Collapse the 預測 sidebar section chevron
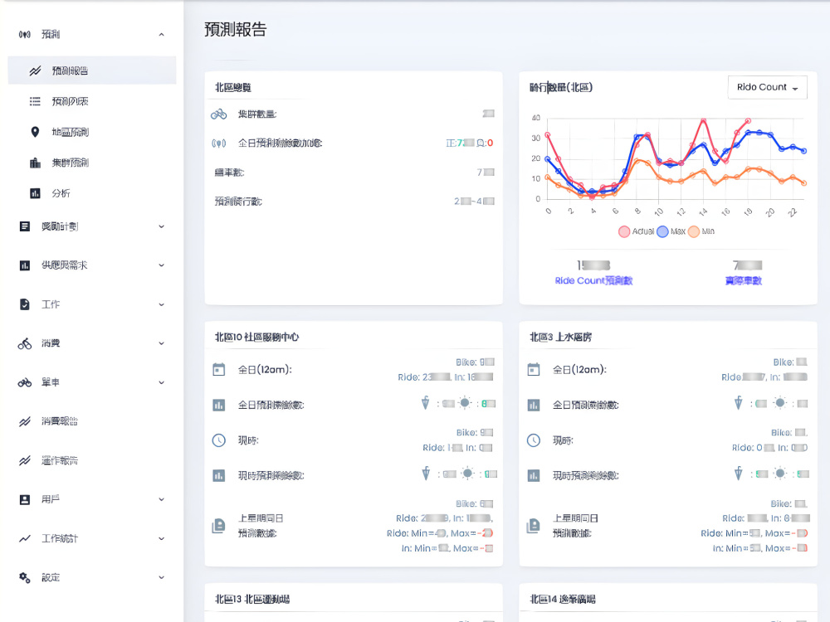830x622 pixels. (x=162, y=35)
